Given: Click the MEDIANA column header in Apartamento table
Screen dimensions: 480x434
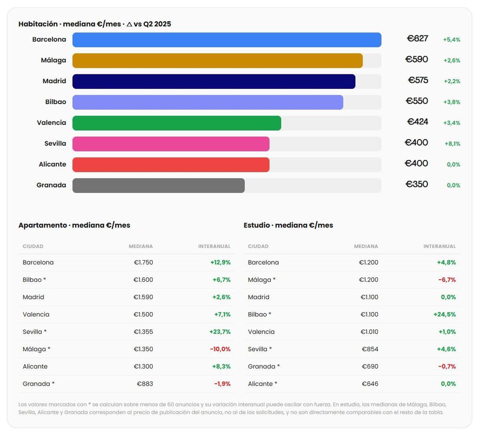Looking at the screenshot, I should tap(141, 247).
